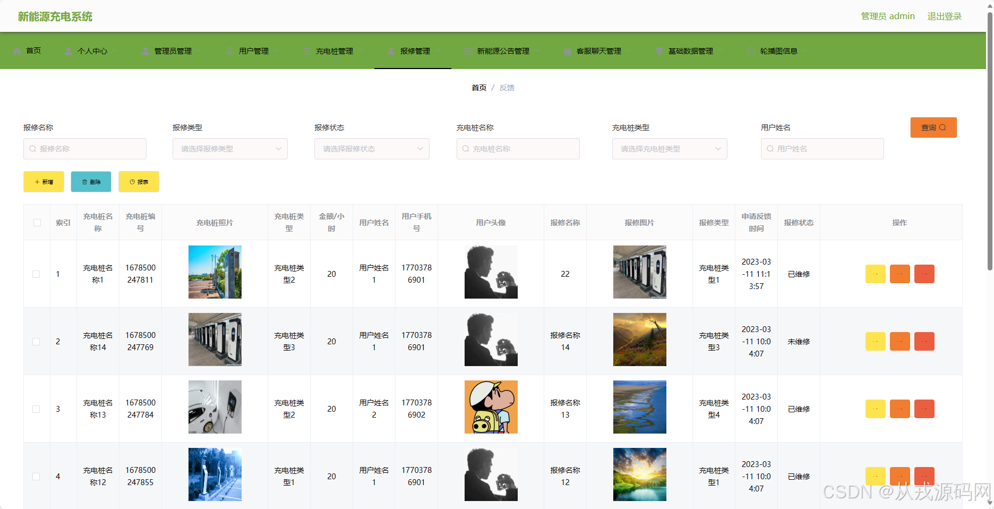
Task: Click the 报修状态 column header
Action: 799,223
